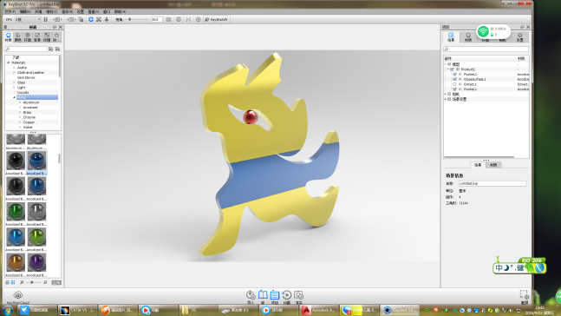Click the fit-to-view arrows icon in toolbar
Image resolution: width=561 pixels, height=316 pixels.
click(x=99, y=19)
